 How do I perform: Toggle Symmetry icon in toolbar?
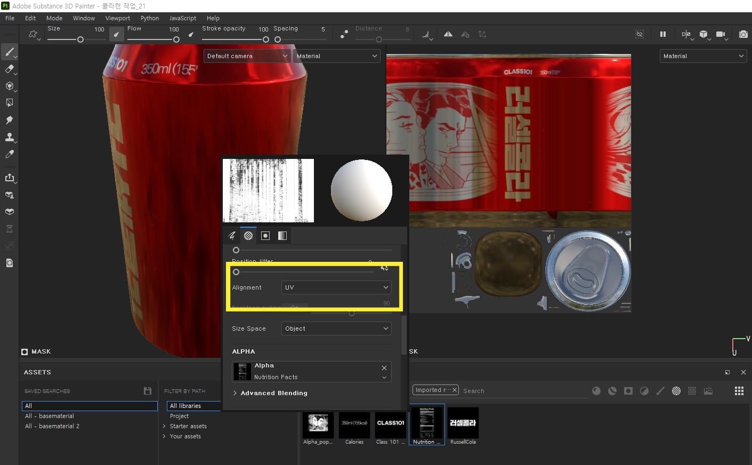coord(448,34)
